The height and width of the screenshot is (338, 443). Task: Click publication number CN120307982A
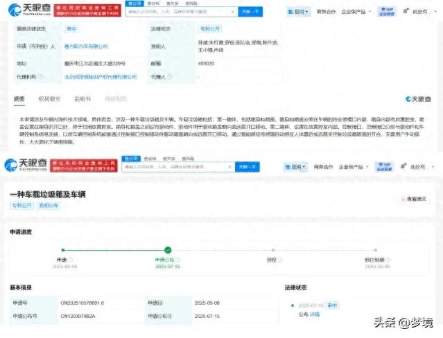coord(78,316)
